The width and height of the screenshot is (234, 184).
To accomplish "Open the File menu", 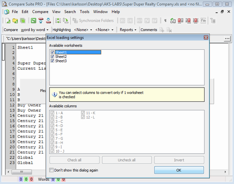I will click(15, 12).
